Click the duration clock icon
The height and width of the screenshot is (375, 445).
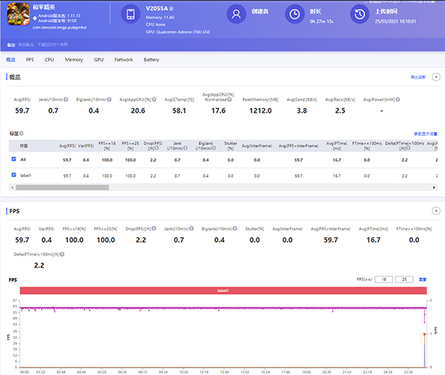pyautogui.click(x=295, y=15)
